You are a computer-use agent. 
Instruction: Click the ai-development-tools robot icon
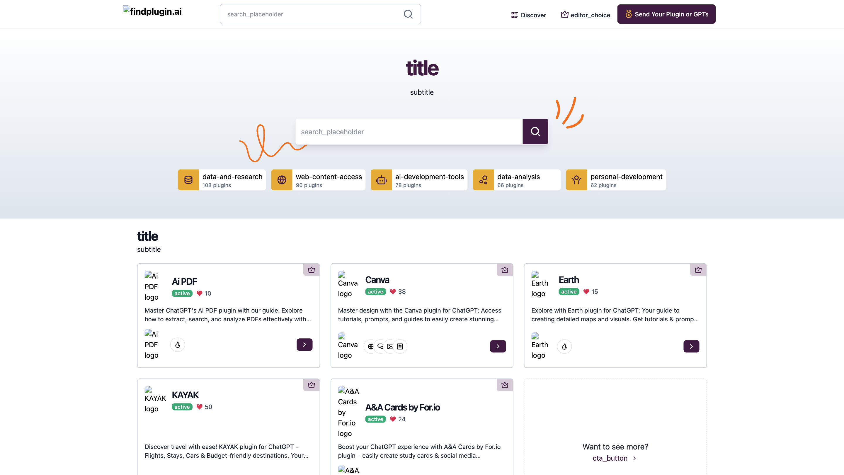(x=381, y=180)
